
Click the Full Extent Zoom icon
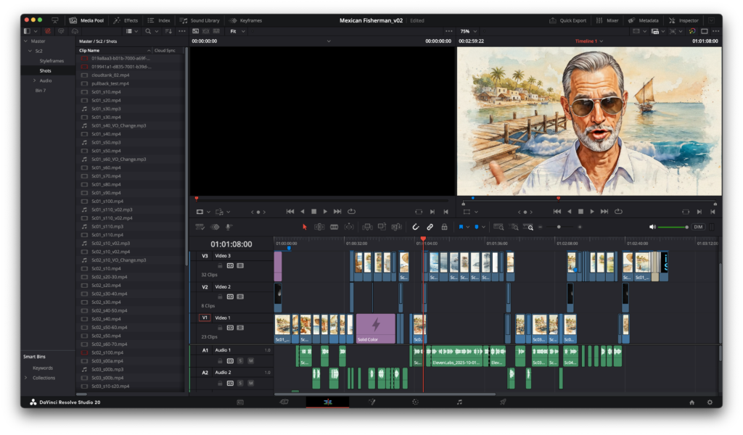[x=498, y=227]
